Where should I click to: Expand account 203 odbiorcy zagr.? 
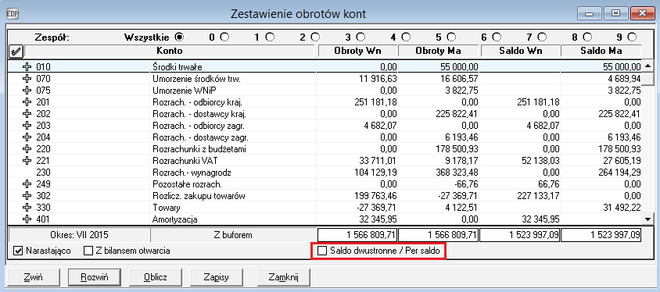[27, 125]
